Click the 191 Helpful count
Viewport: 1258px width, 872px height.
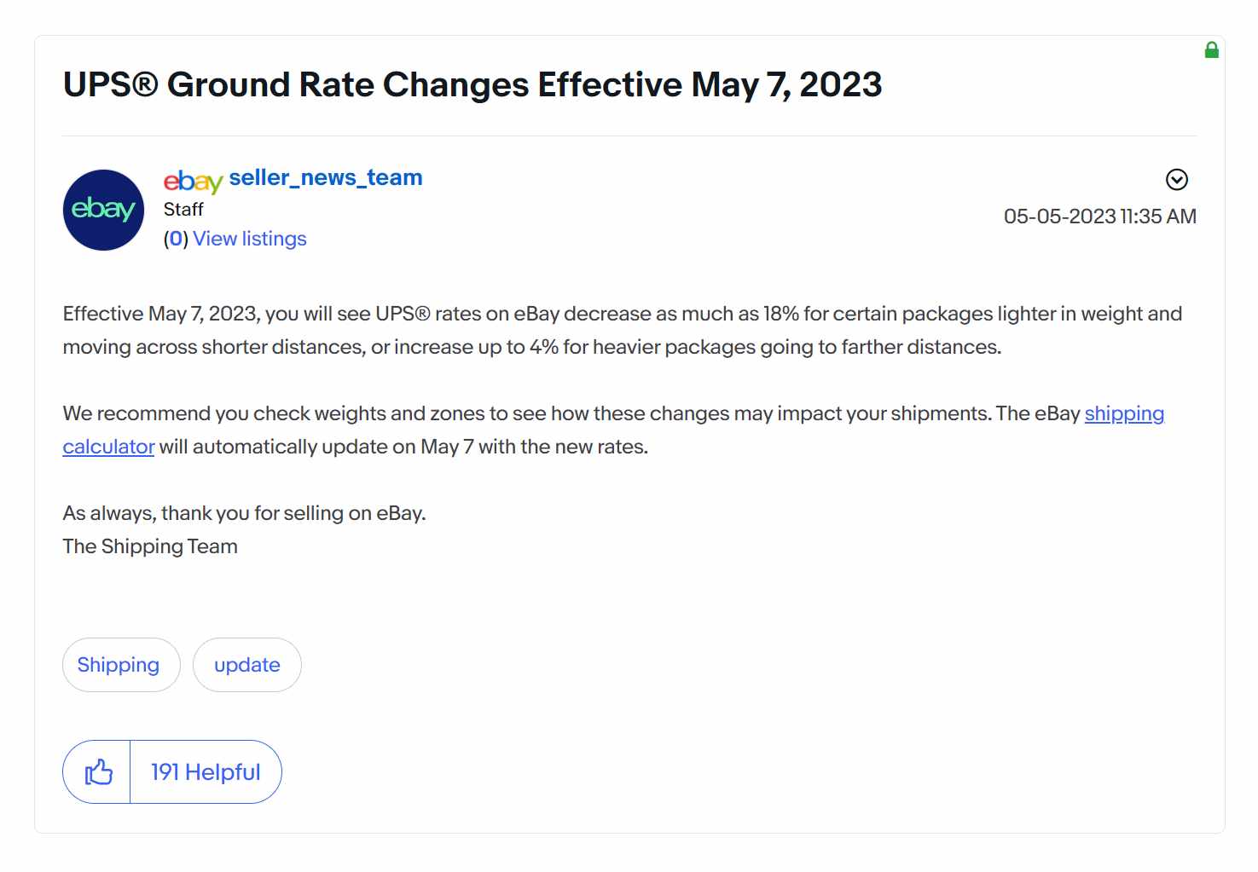(x=206, y=772)
